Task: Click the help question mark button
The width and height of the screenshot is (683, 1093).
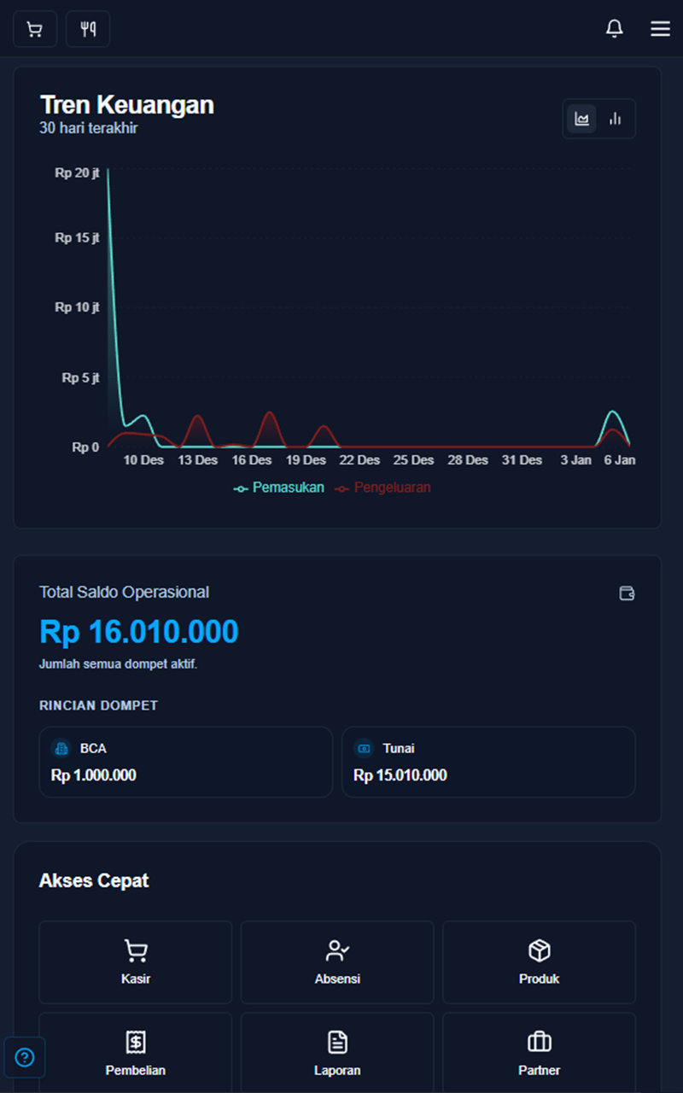Action: tap(25, 1058)
